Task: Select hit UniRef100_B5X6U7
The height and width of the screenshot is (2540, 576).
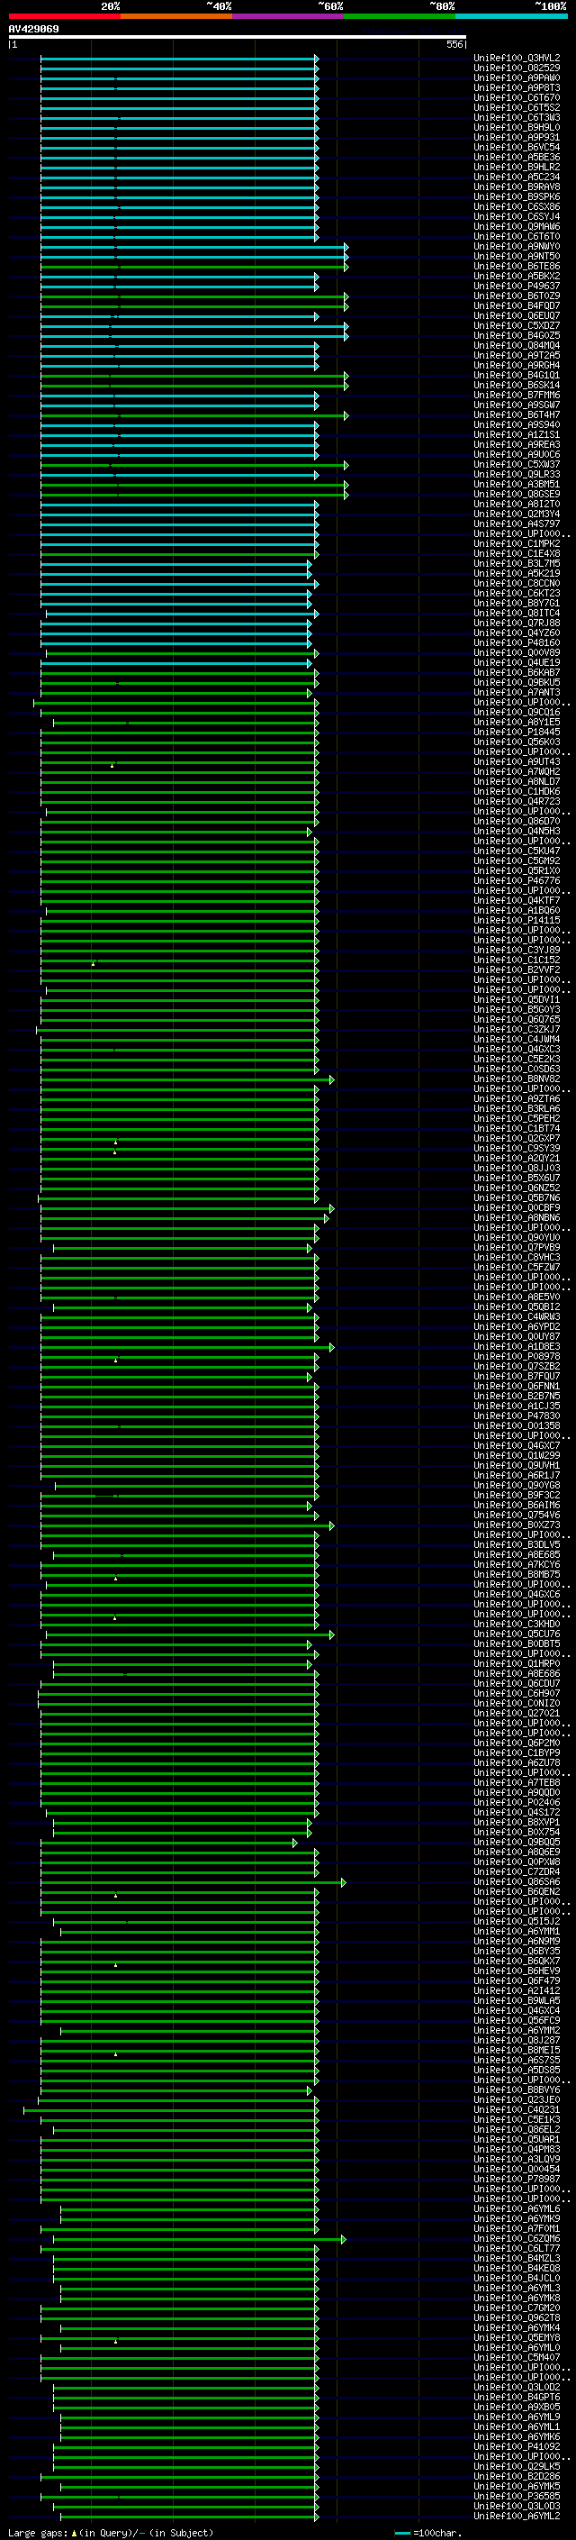Action: (x=517, y=1178)
